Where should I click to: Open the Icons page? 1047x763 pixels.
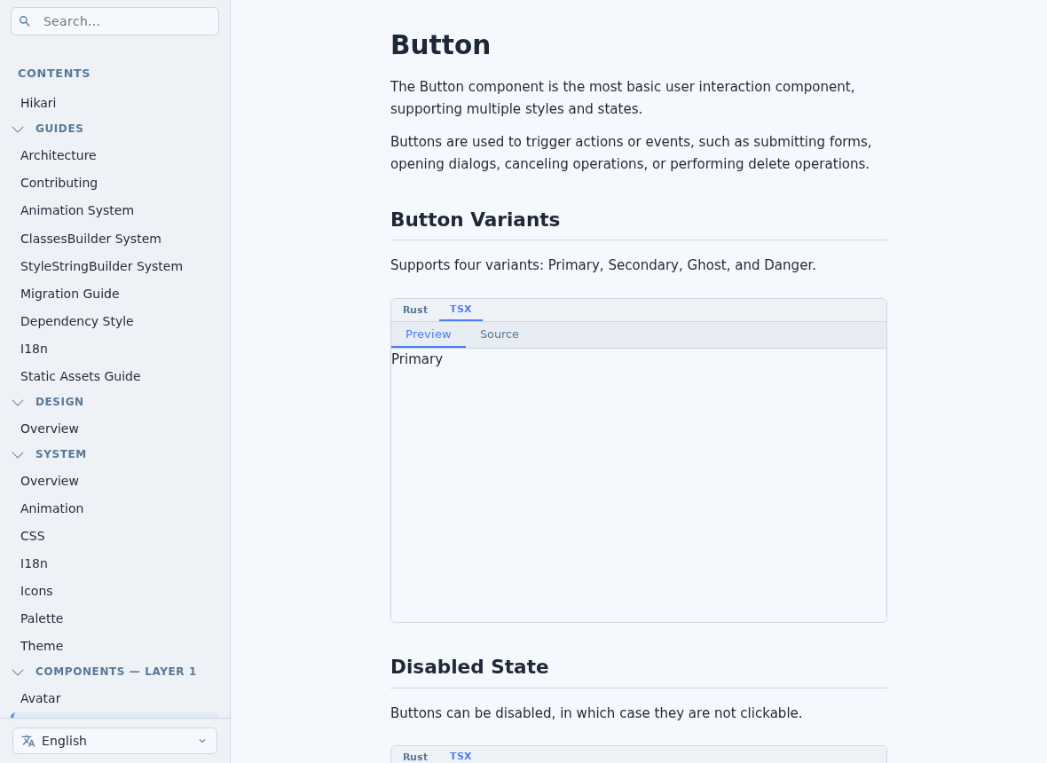point(36,592)
